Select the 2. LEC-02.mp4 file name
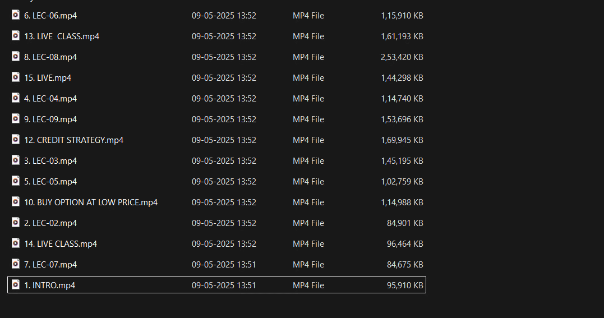Screen dimensions: 604x318 click(50, 223)
